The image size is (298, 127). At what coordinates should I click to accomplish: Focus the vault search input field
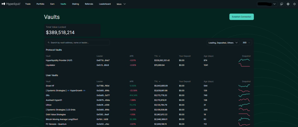tap(79, 43)
